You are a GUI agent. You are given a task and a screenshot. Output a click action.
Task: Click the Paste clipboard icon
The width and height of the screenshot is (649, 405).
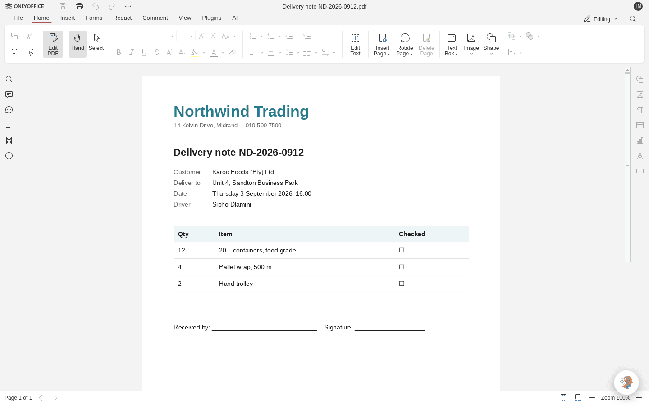(14, 52)
